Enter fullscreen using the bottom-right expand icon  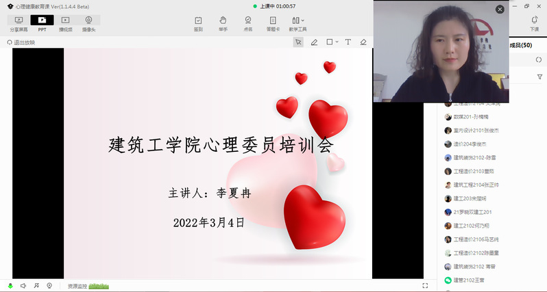[425, 285]
